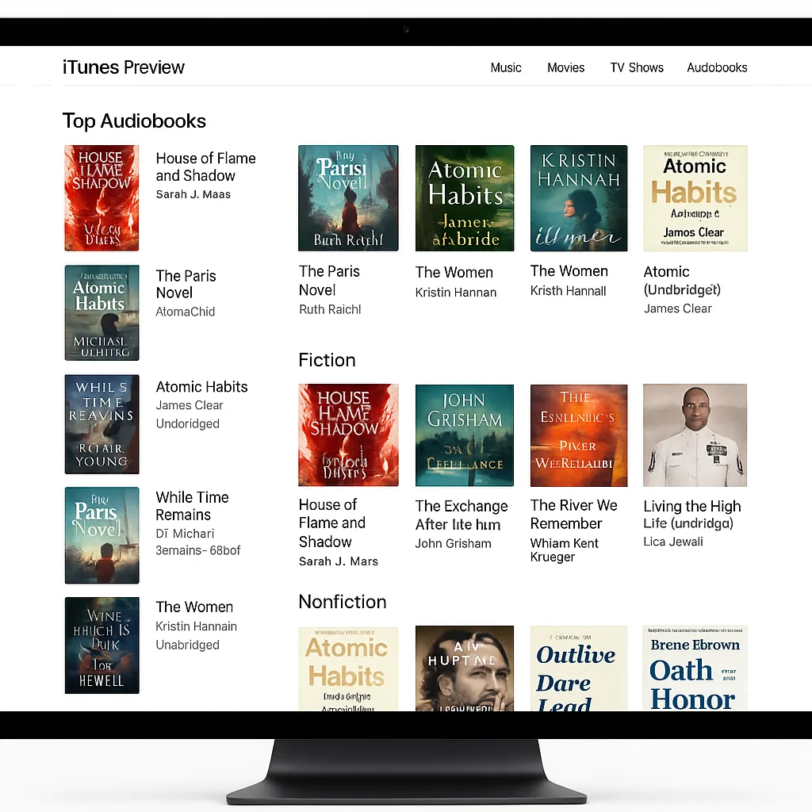Click the Atomic Habits title above James Clear Undoridged
Screen dimensions: 812x812
tap(201, 386)
